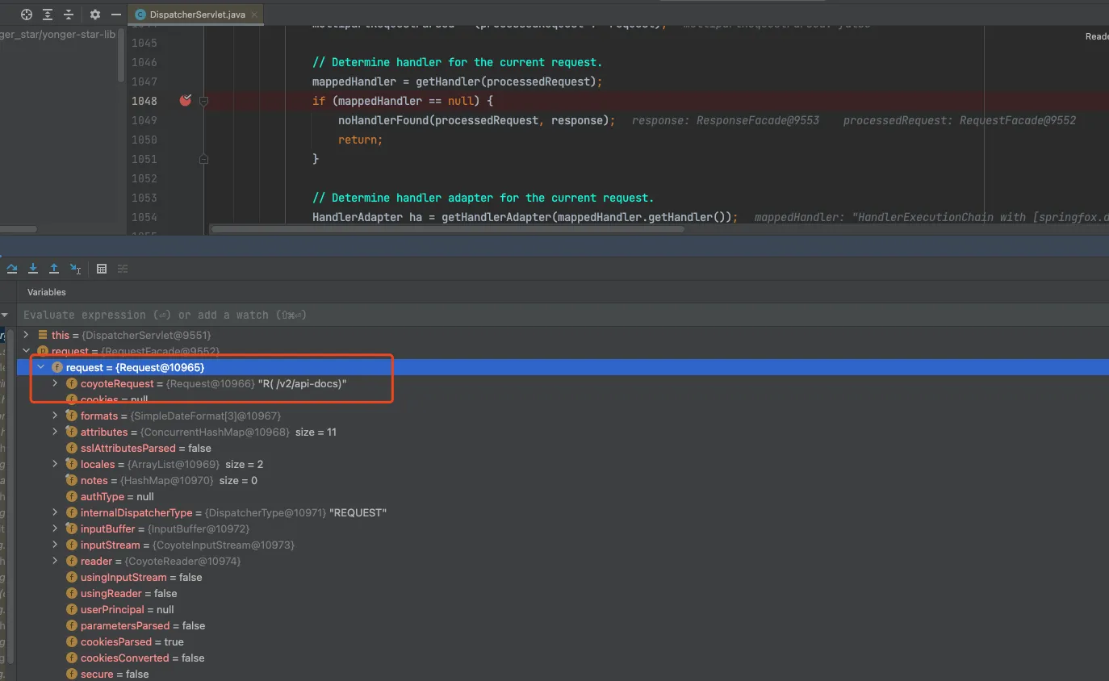Image resolution: width=1109 pixels, height=681 pixels.
Task: Open the Evaluate Expression calculator icon
Action: pos(102,269)
